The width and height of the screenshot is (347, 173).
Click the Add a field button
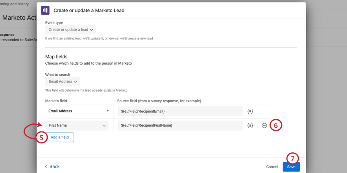click(60, 137)
